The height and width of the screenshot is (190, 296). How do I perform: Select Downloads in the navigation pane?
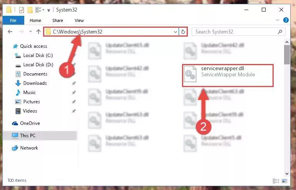[35, 83]
